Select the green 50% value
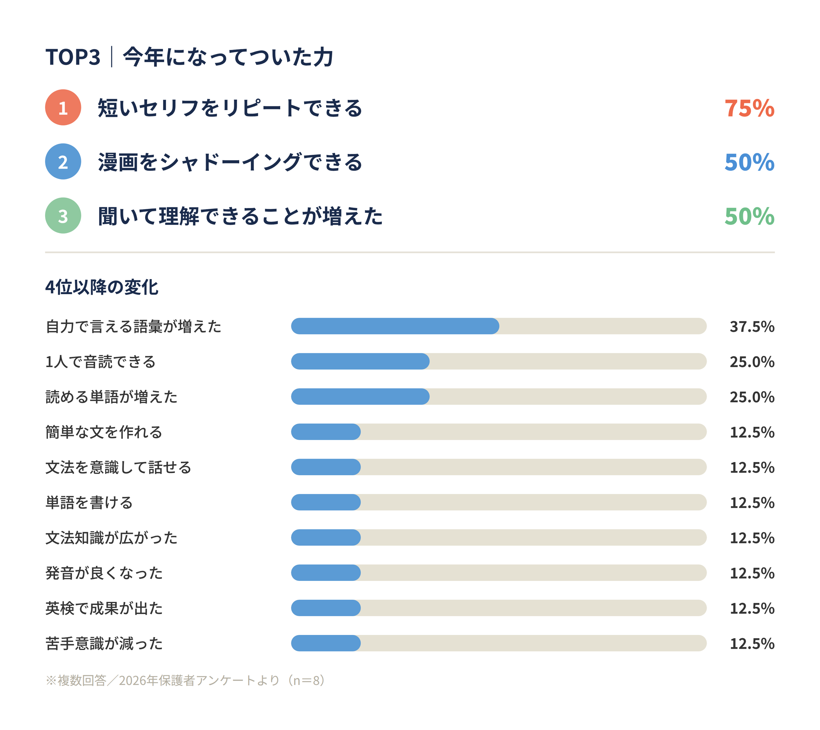 [749, 217]
